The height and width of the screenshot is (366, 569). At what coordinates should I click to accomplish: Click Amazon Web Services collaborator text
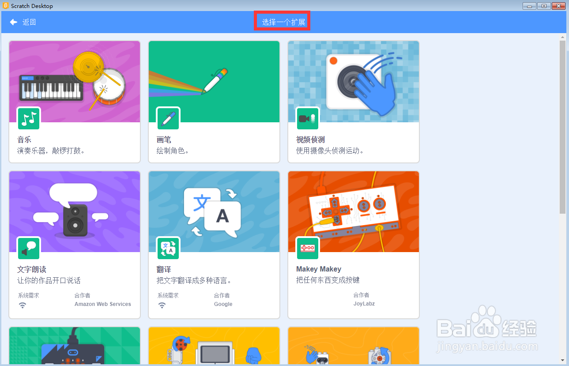[x=103, y=304]
